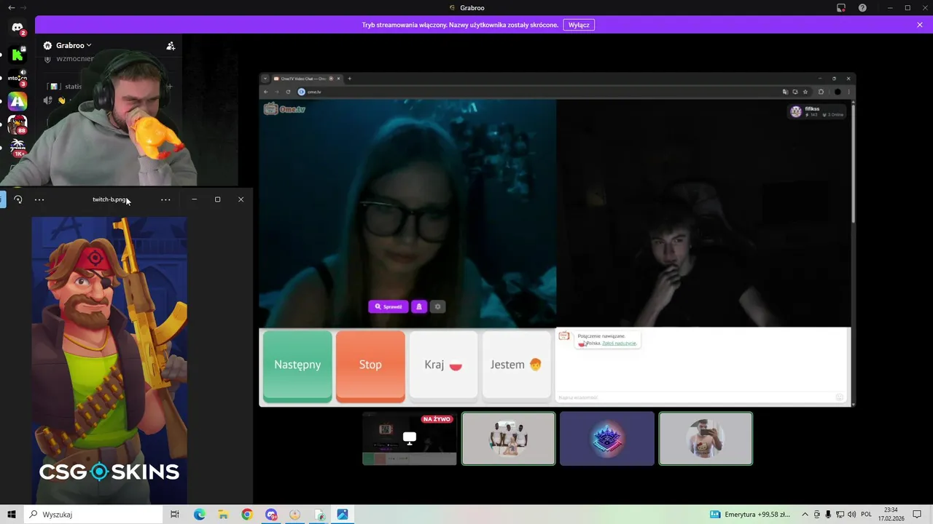933x524 pixels.
Task: Open the clock showing 23:34
Action: click(x=891, y=515)
